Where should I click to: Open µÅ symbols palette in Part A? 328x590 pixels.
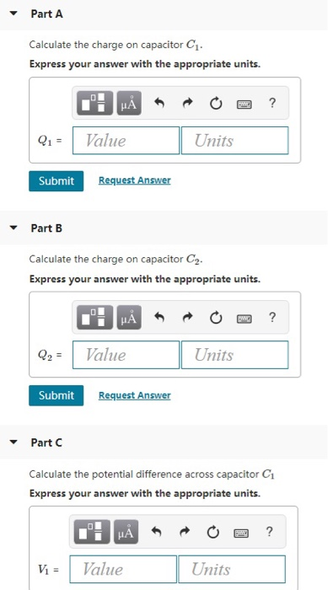point(129,103)
